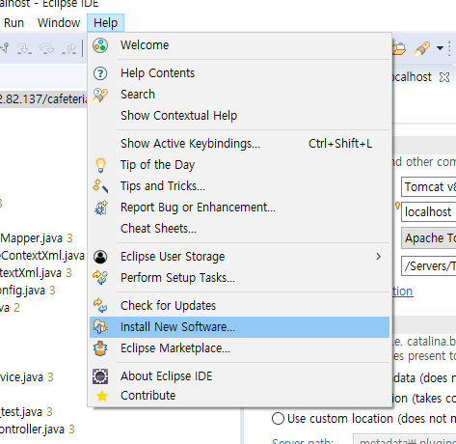Select the Mapper.java file row

[x=37, y=238]
